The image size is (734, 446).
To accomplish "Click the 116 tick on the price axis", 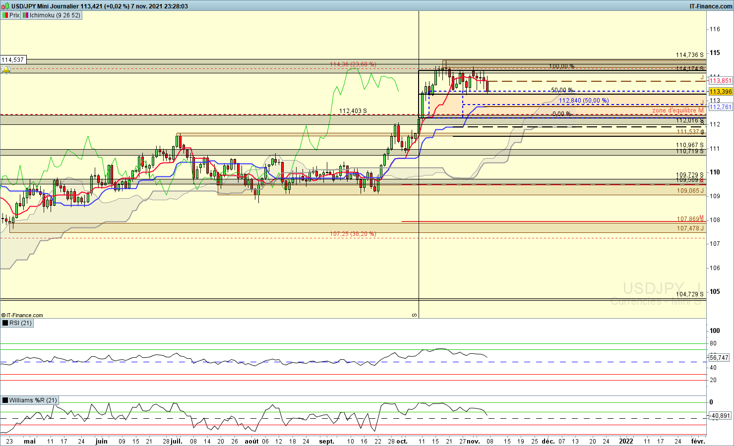I will 715,29.
